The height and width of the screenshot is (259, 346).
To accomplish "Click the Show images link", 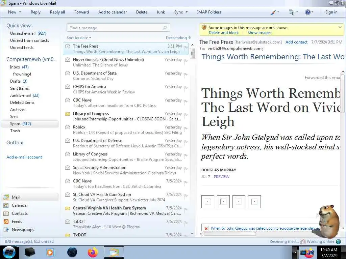I will [259, 33].
